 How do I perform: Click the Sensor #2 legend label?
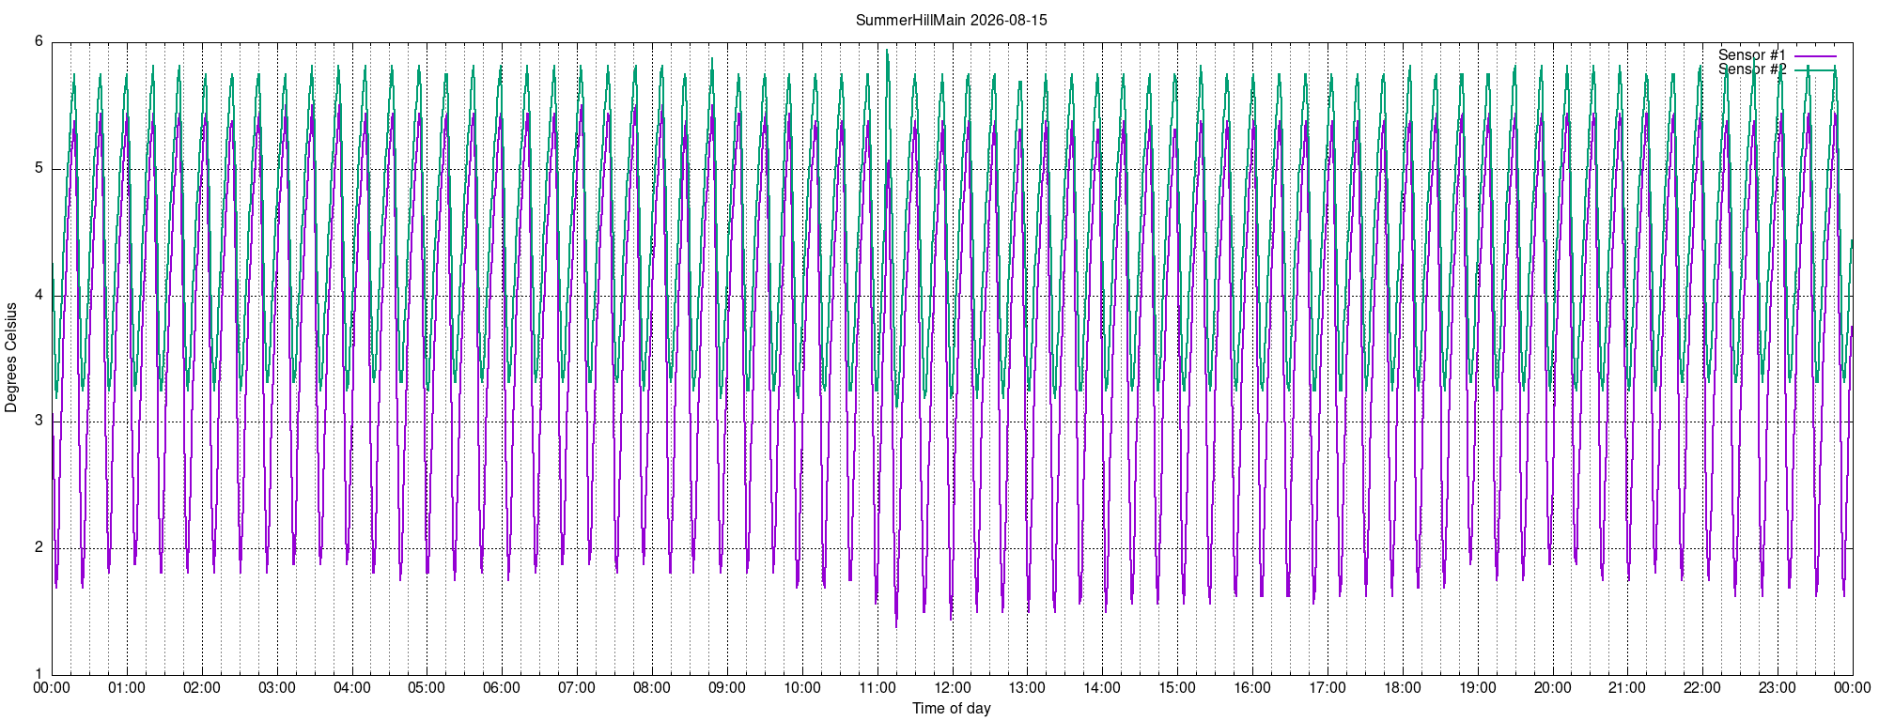(x=1752, y=69)
